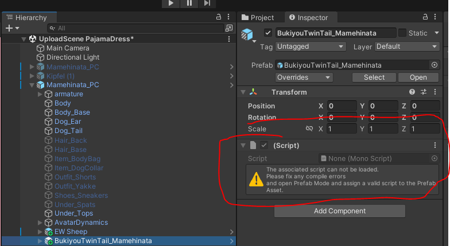Expand the BukiyouTwinTail_Mamehinata object

point(40,241)
